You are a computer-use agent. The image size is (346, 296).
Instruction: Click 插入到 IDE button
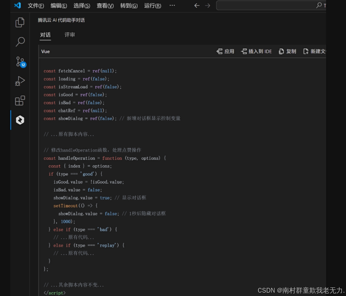click(256, 51)
